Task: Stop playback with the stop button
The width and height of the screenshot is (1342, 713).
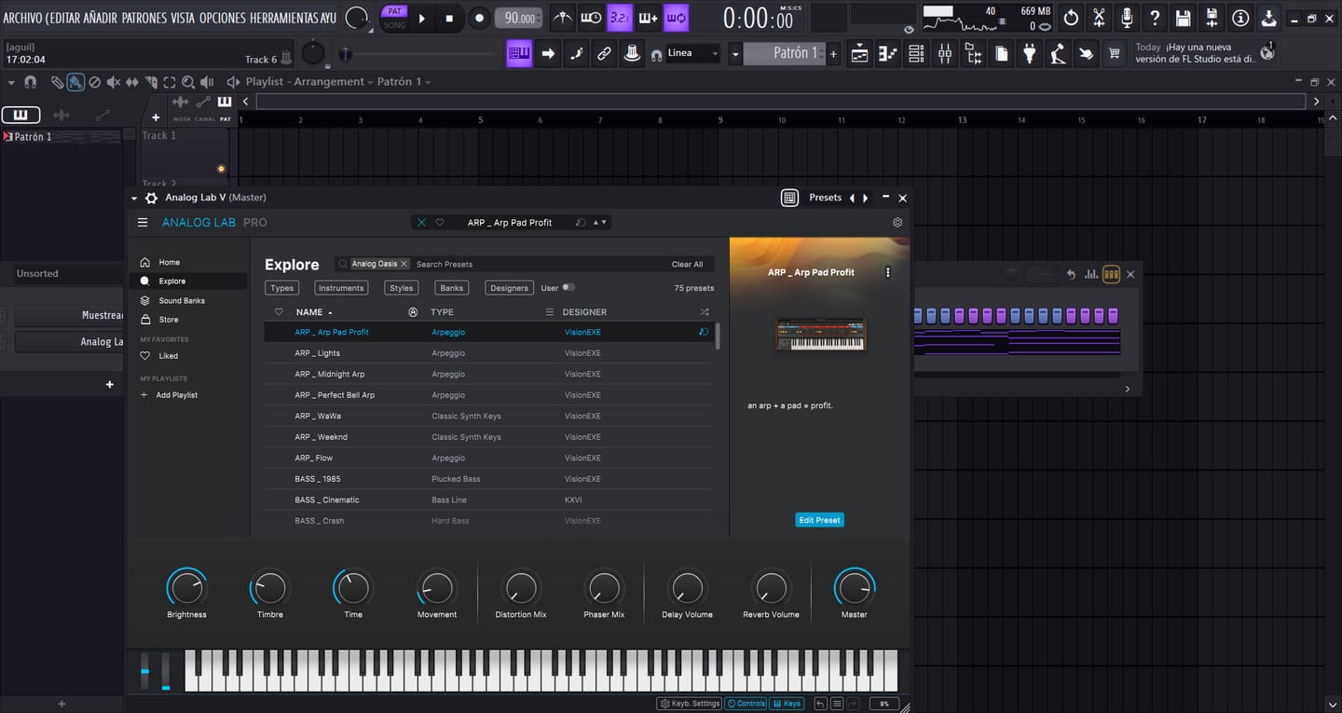Action: pos(449,18)
